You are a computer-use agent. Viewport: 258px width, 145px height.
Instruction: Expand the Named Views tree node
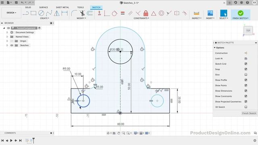click(x=7, y=37)
